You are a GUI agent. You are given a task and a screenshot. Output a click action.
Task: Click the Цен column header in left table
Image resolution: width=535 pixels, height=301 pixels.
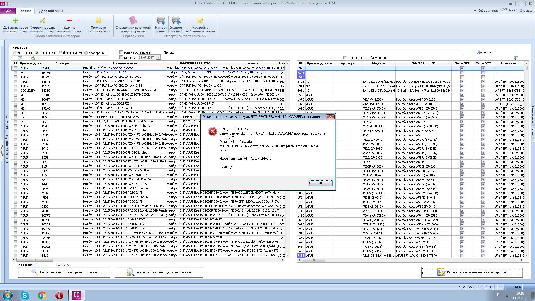click(282, 63)
